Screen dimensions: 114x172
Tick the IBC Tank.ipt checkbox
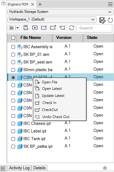[x=13, y=139]
